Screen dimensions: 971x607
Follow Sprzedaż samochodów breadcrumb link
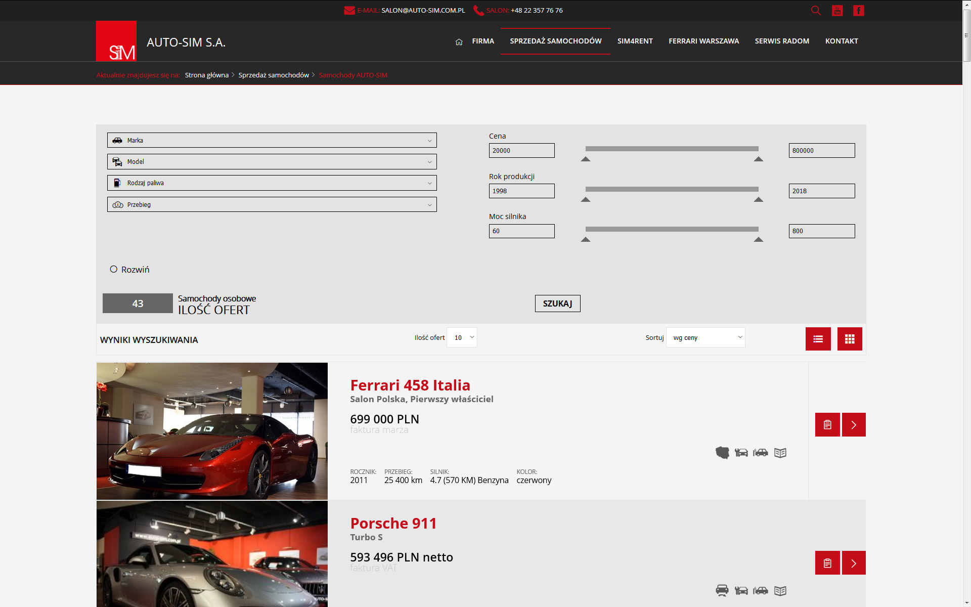click(x=274, y=75)
